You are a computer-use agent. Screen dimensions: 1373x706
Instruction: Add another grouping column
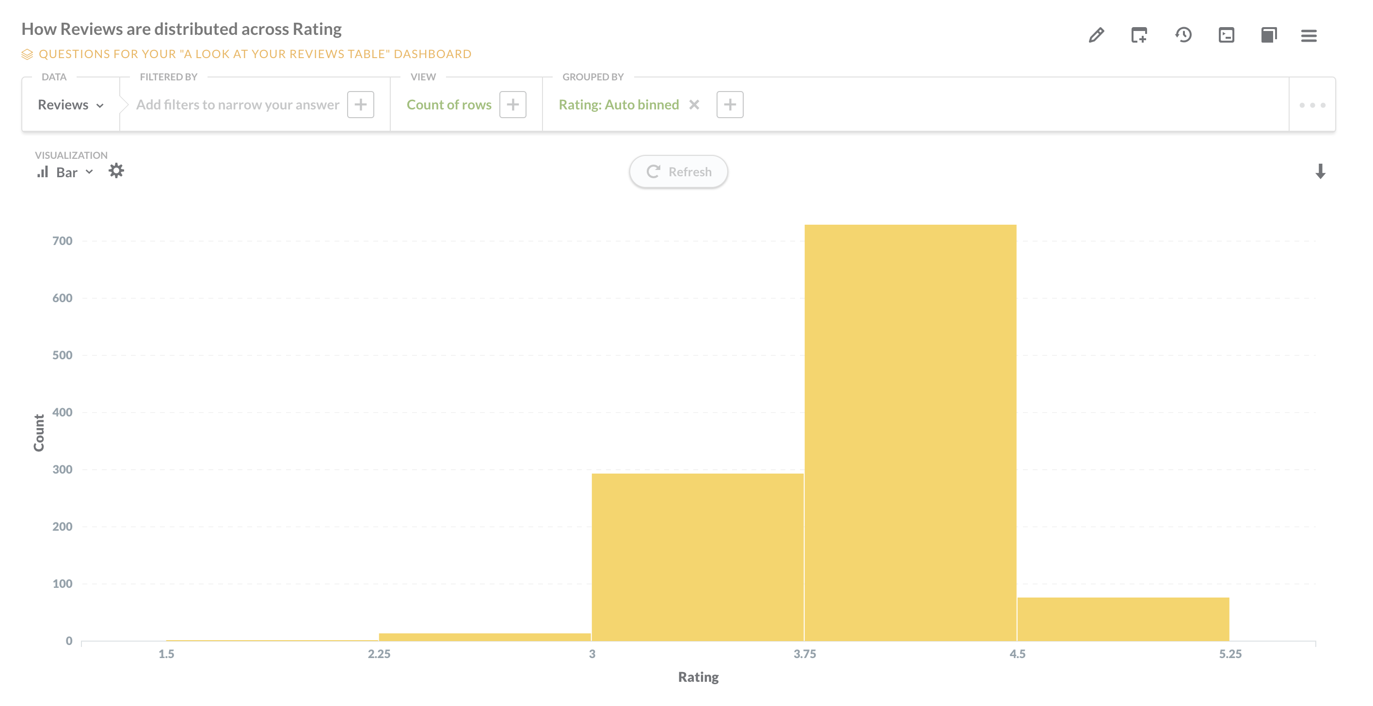730,105
